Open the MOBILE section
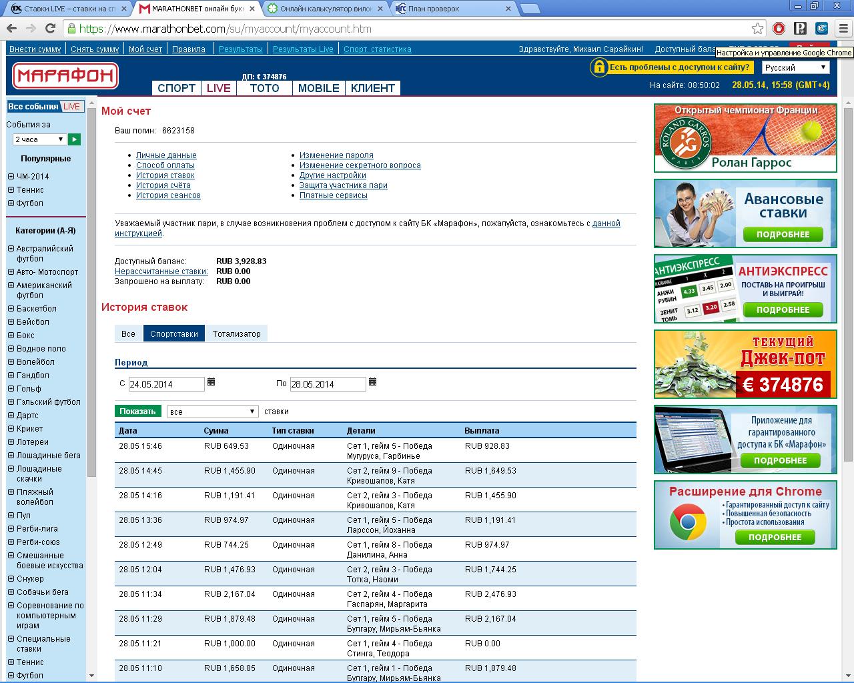Image resolution: width=854 pixels, height=683 pixels. tap(319, 88)
